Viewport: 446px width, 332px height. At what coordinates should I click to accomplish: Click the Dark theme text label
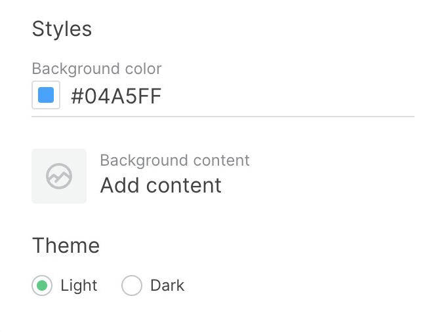click(167, 286)
